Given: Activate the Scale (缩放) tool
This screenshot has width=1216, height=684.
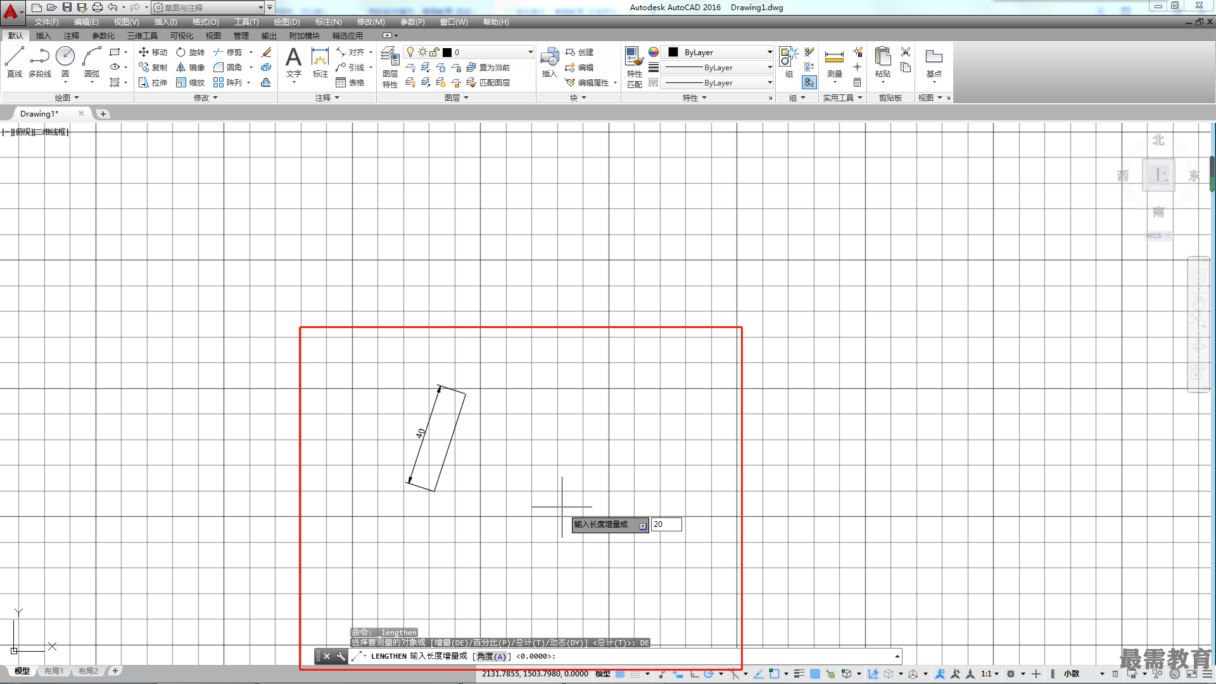Looking at the screenshot, I should pos(190,82).
